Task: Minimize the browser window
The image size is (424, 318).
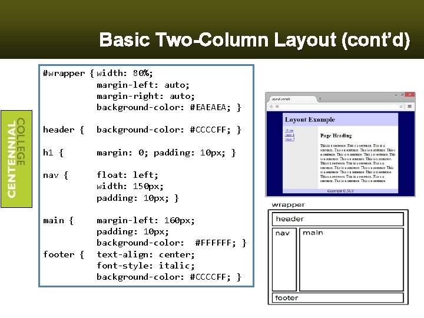Action: [396, 95]
